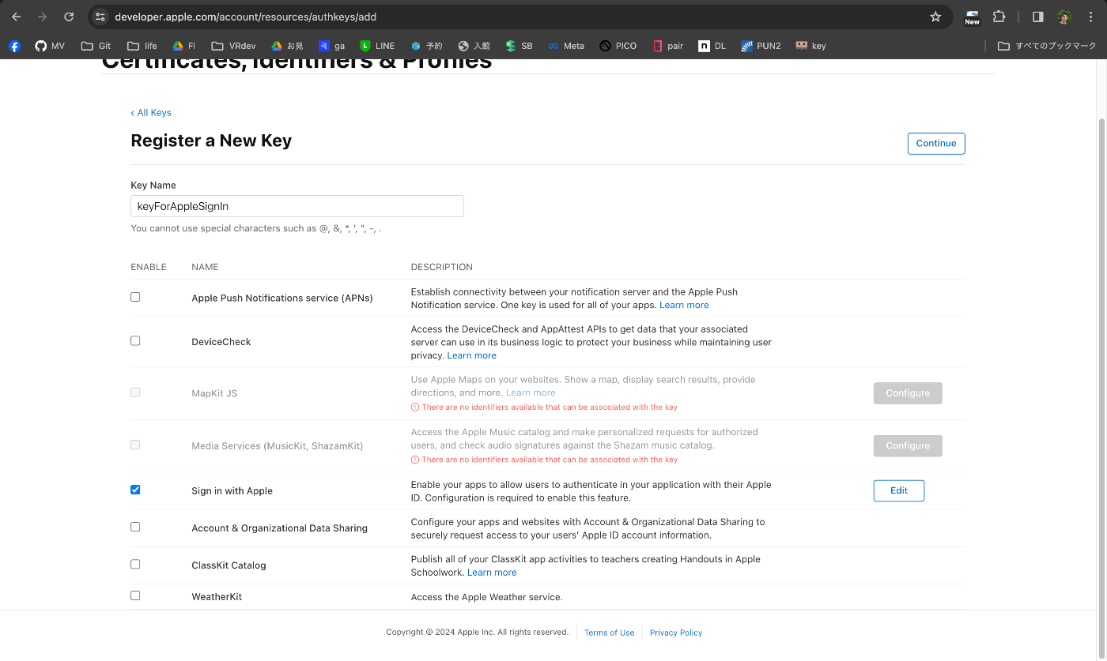
Task: Click Edit button for Sign in with Apple
Action: click(x=899, y=490)
